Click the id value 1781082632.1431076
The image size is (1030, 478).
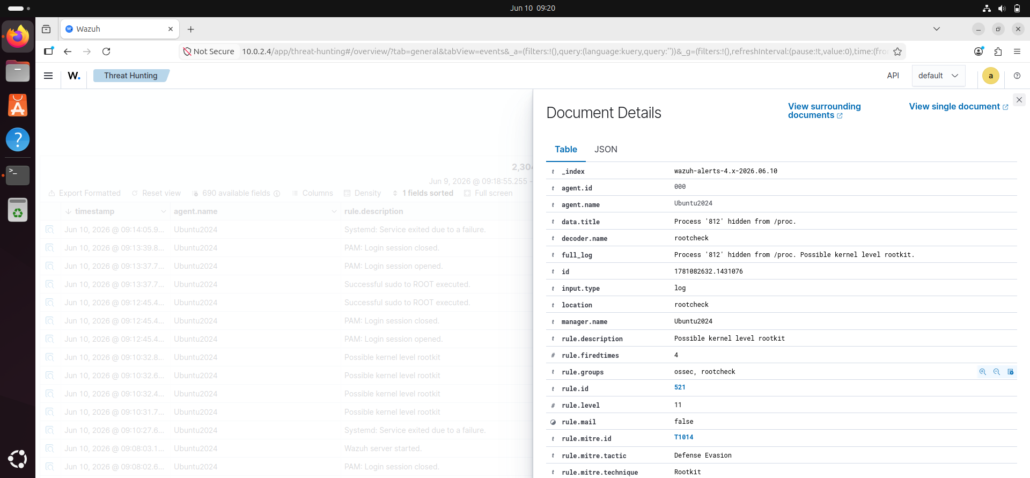click(x=708, y=271)
